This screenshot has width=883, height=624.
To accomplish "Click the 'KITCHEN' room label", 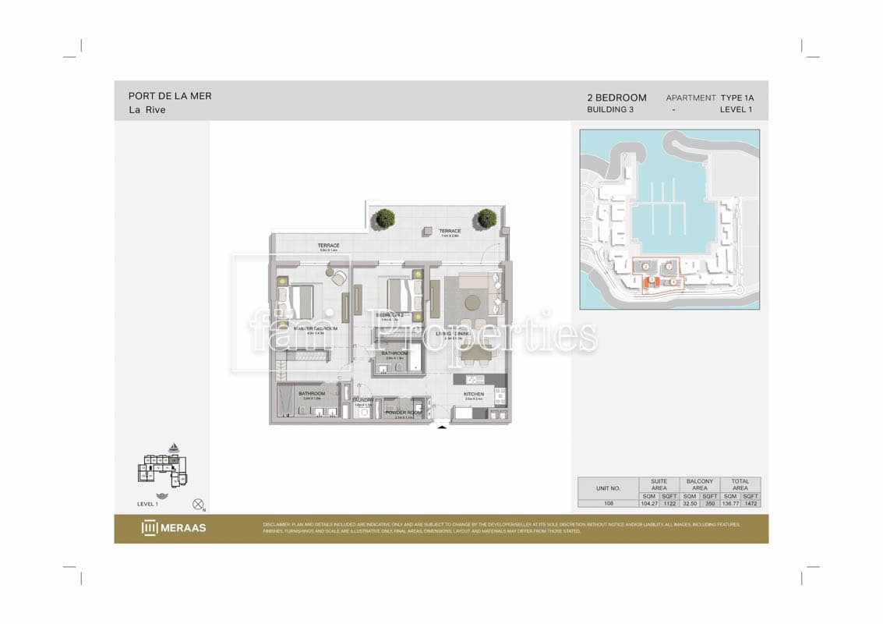I will click(x=474, y=394).
